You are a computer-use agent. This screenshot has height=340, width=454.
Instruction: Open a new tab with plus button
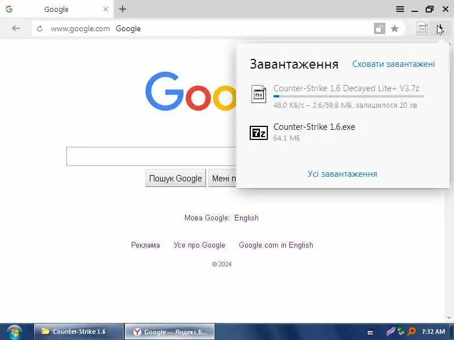tap(123, 9)
